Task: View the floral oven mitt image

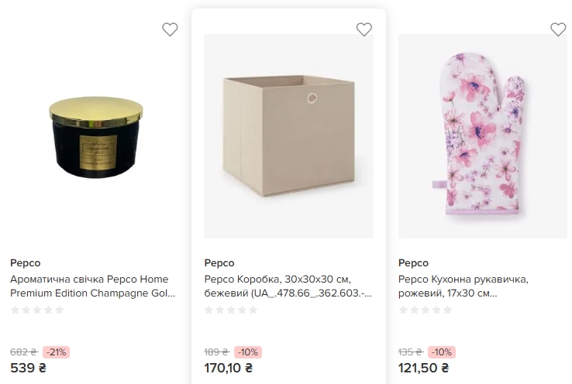Action: (x=484, y=136)
